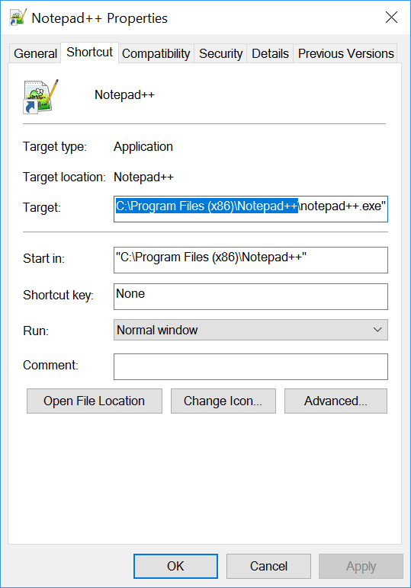
Task: Expand the Run dropdown arrow
Action: [x=377, y=330]
